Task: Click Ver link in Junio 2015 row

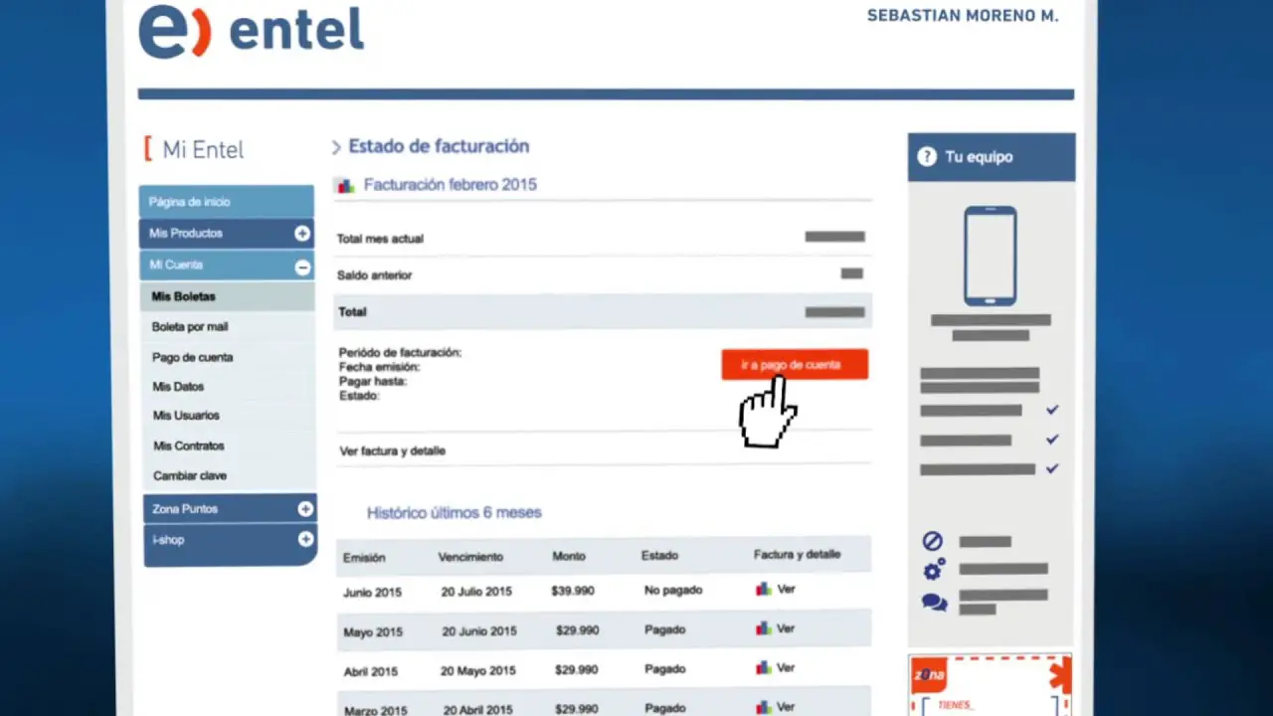Action: click(787, 590)
